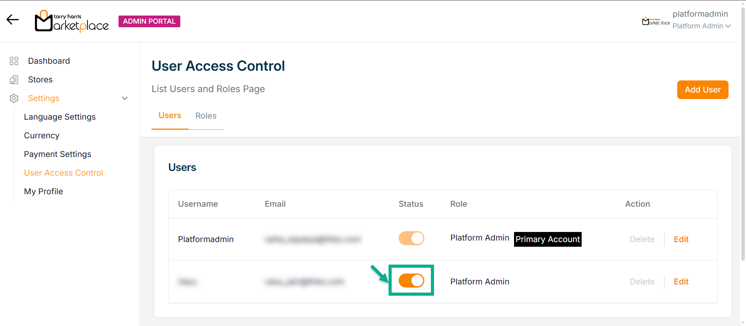Click the Dashboard grid icon
The image size is (746, 326).
pos(14,61)
